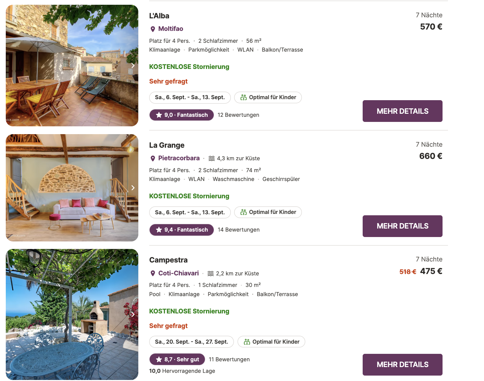484x381 pixels.
Task: Show next photo of L'Alba terrace
Action: pos(133,66)
